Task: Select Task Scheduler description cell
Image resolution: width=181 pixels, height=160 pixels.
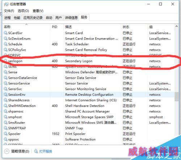Action: [x=77, y=44]
